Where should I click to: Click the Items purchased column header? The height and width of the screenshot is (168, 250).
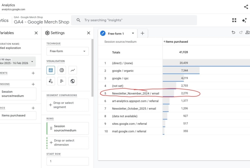pyautogui.click(x=177, y=42)
